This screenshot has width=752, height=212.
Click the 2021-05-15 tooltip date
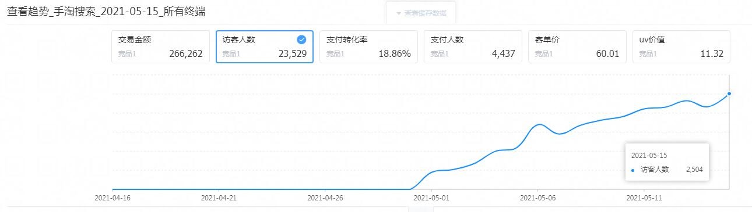[649, 156]
